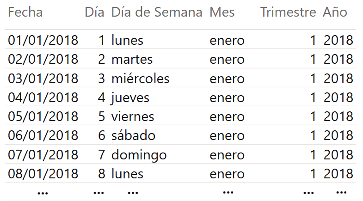Click the viernes weekday cell
363x201 pixels.
point(133,117)
